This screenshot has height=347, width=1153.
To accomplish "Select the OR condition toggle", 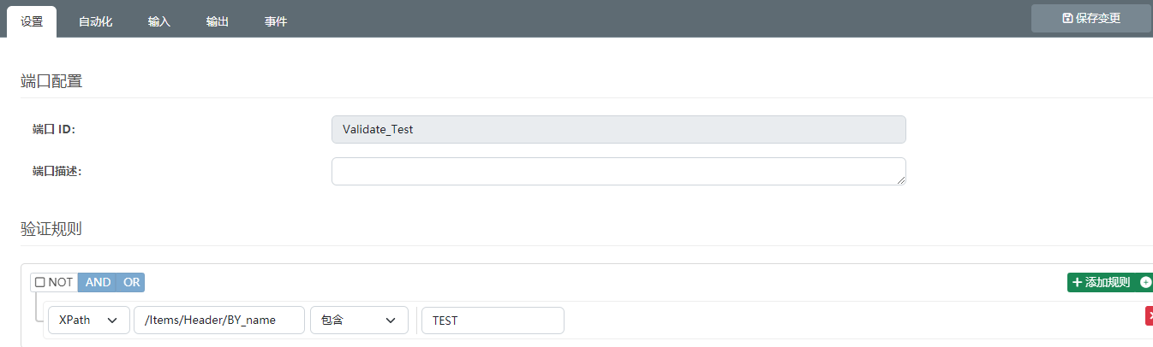I will (x=131, y=282).
